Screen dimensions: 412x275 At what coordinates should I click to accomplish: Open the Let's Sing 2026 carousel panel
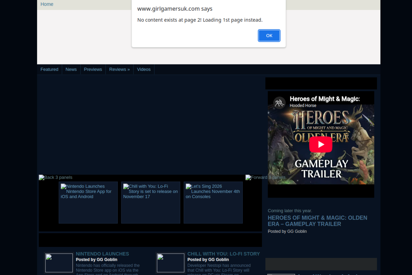pyautogui.click(x=213, y=202)
